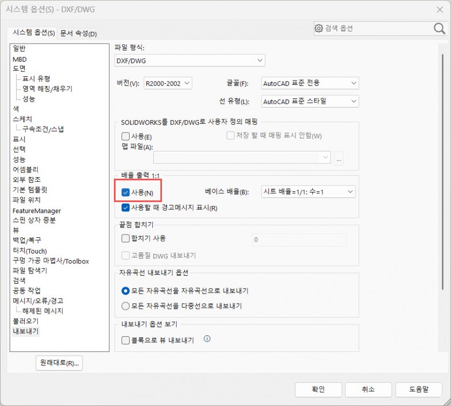Select 모든 자유곡선을 다중선으로 내보내기 radio
The image size is (451, 406).
point(125,306)
